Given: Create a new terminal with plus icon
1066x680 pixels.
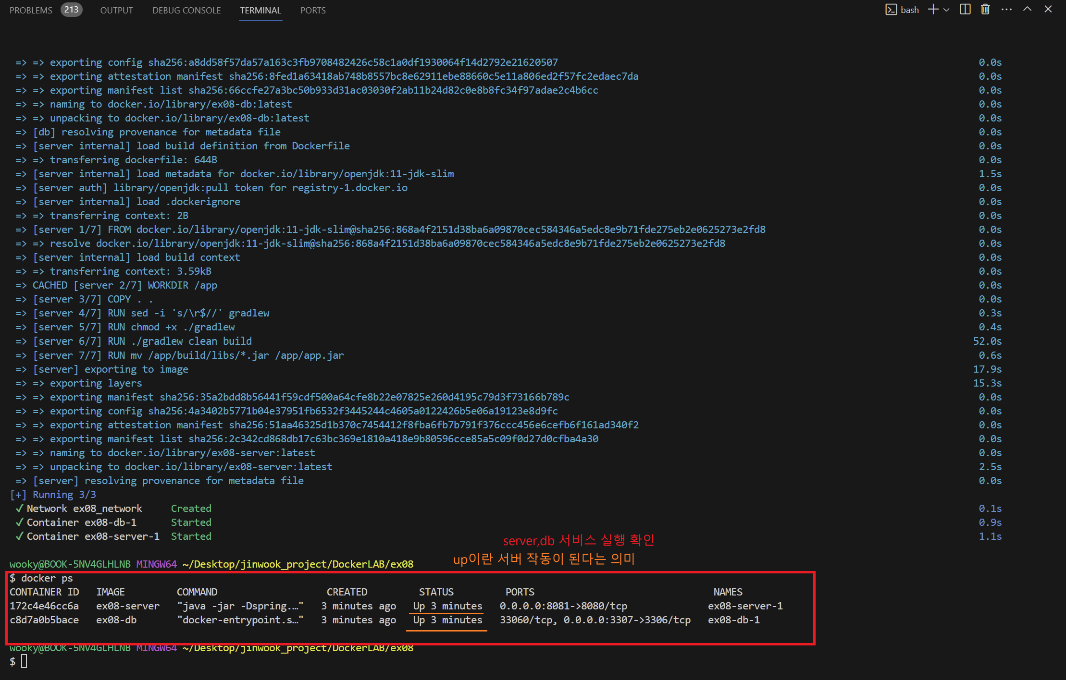Looking at the screenshot, I should coord(933,10).
